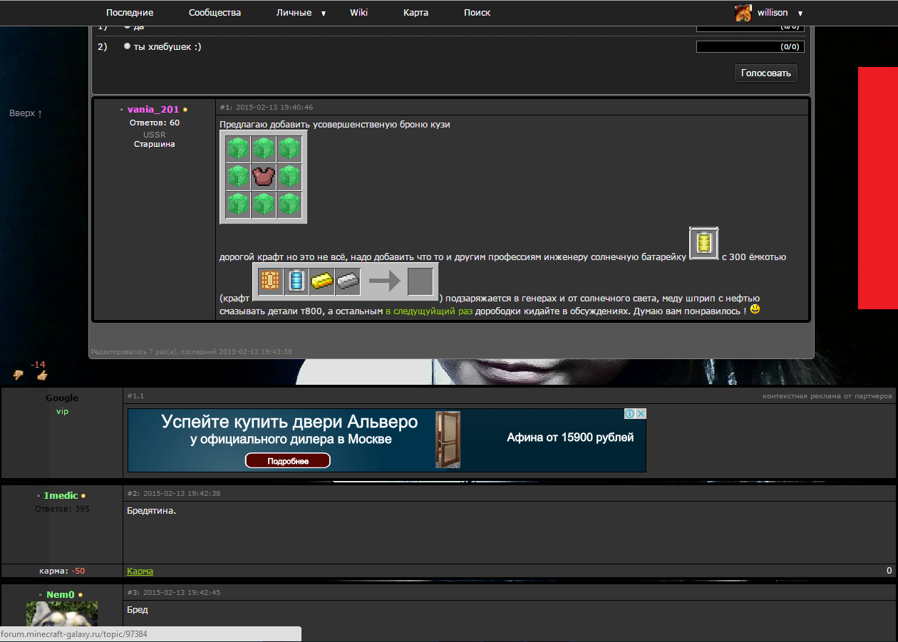898x642 pixels.
Task: Click the willison user avatar
Action: [x=743, y=13]
